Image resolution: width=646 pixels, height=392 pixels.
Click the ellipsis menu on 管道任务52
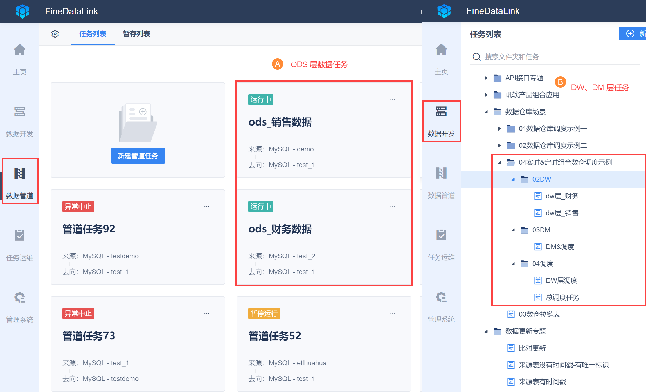point(393,313)
